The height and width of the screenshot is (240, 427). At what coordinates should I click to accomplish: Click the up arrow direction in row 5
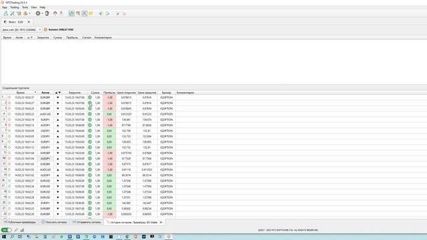(x=58, y=120)
